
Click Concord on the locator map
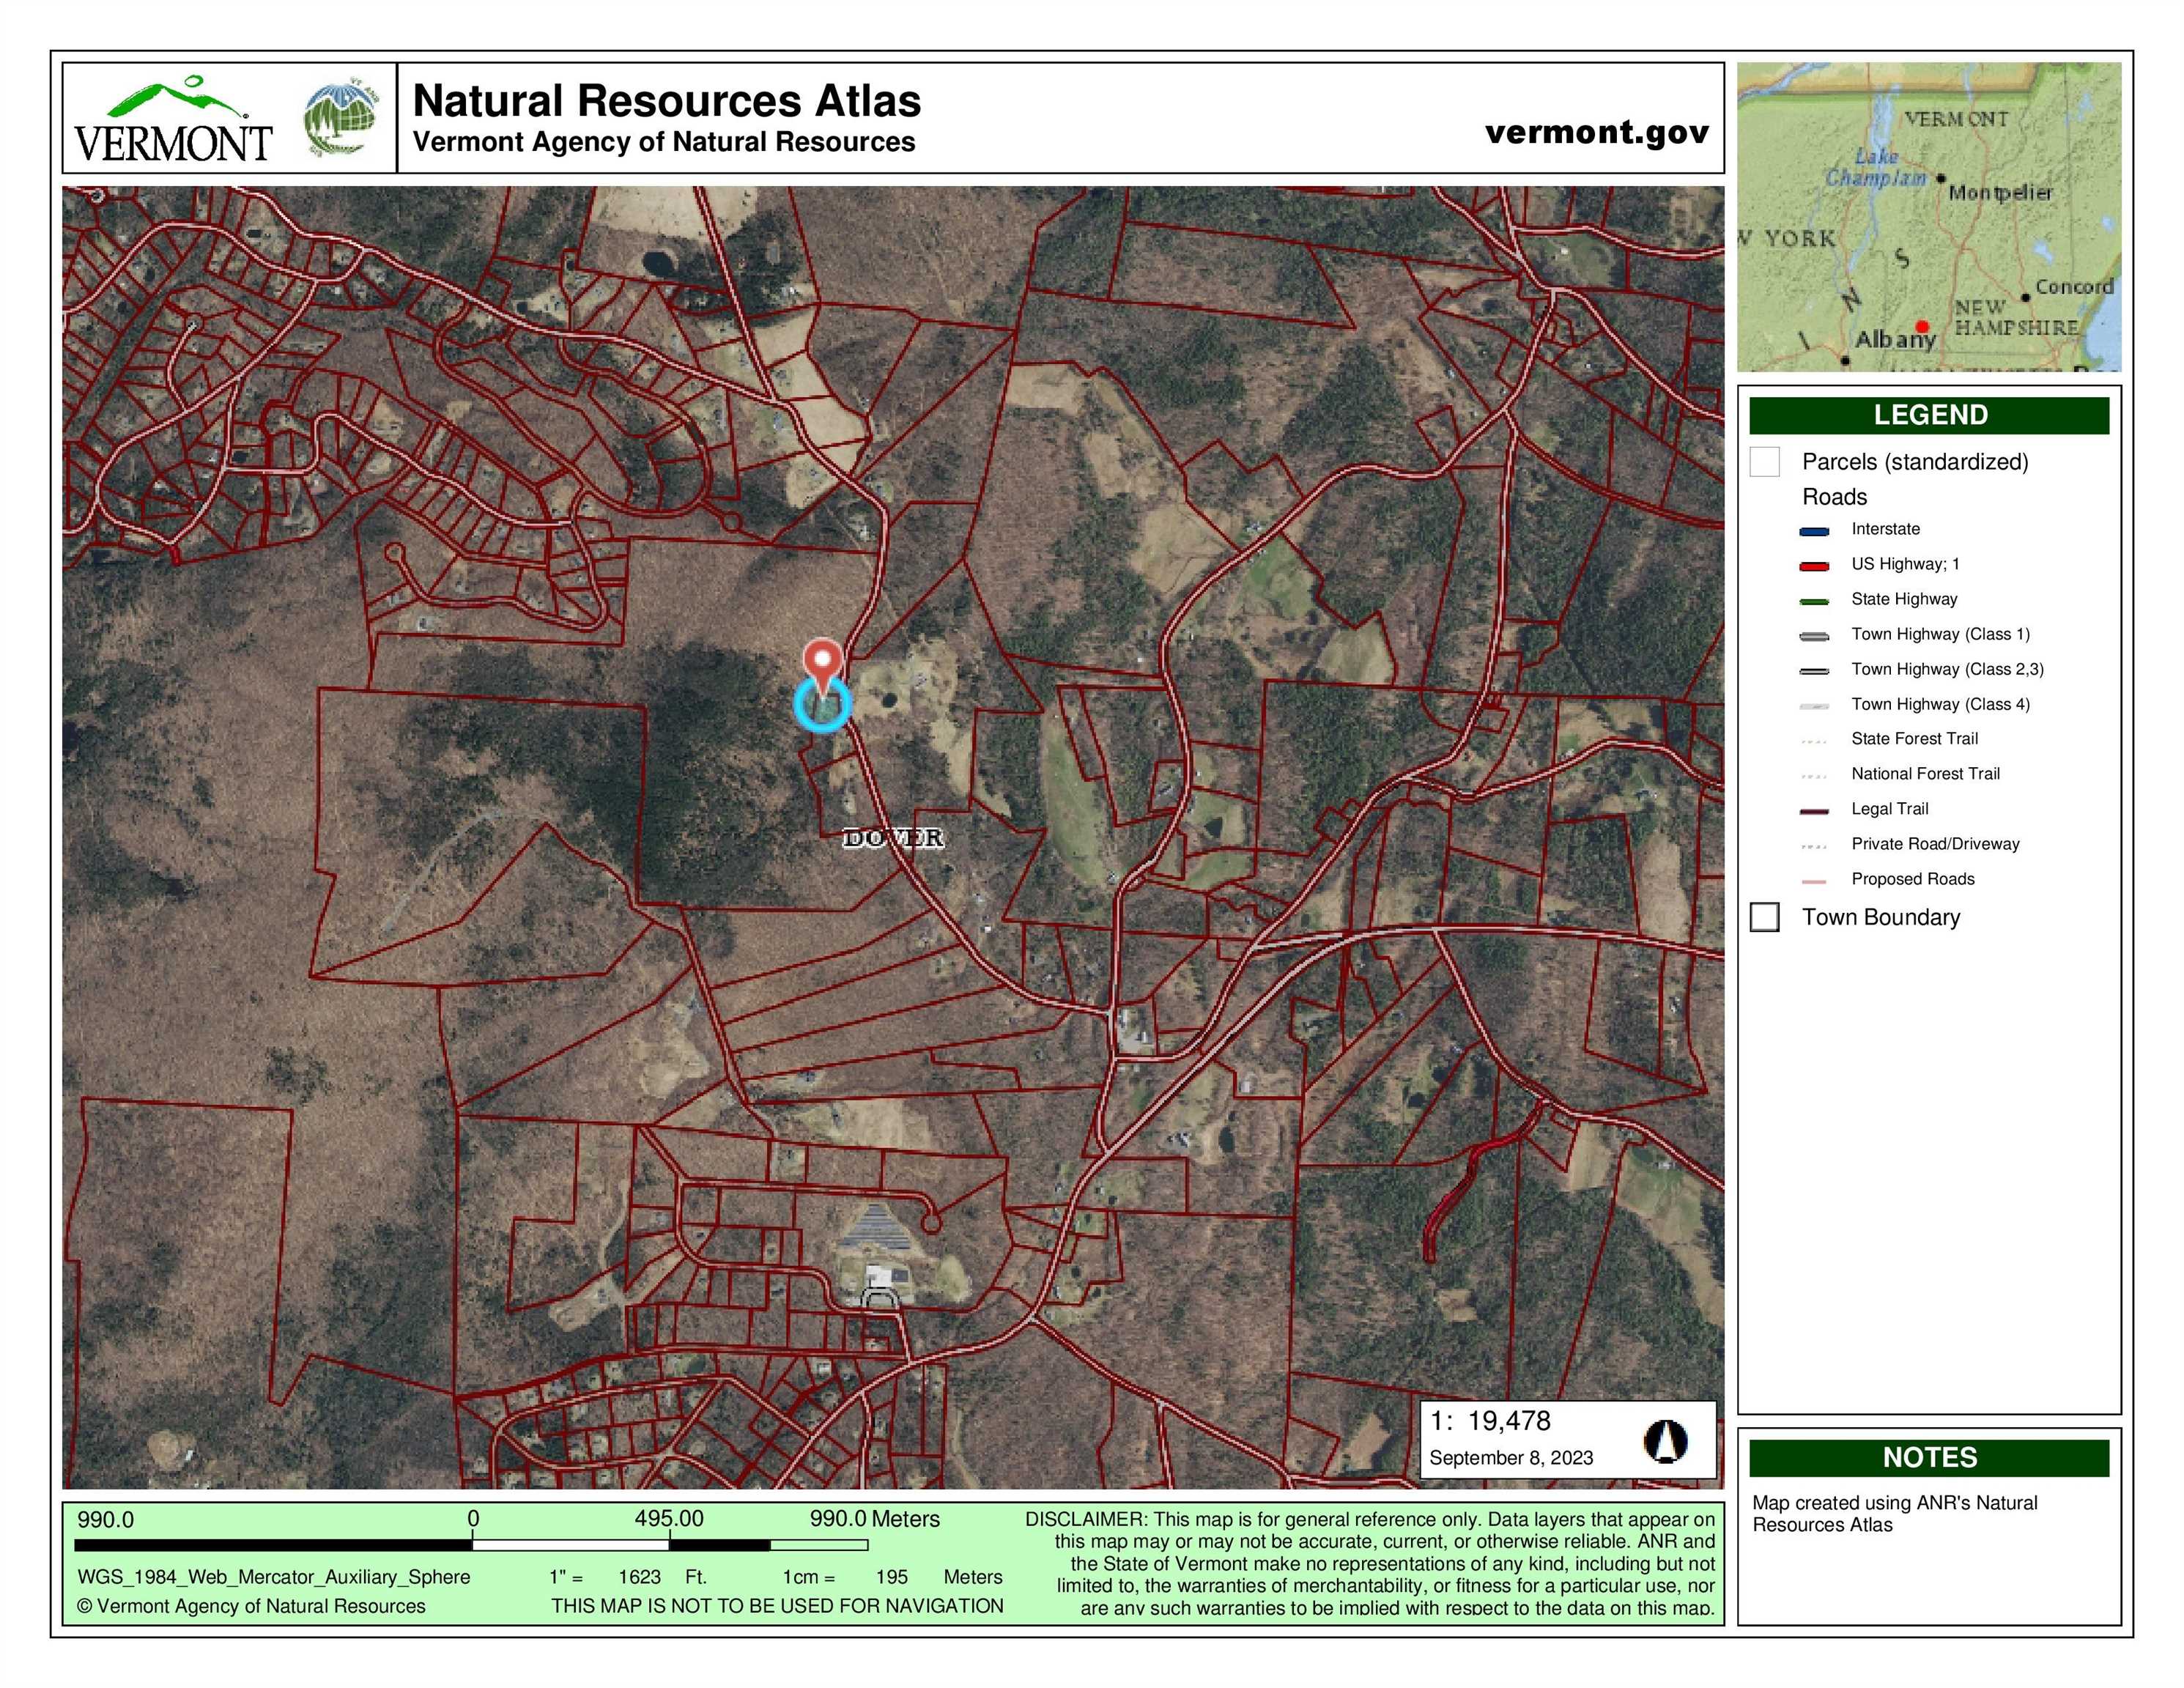click(x=2074, y=287)
